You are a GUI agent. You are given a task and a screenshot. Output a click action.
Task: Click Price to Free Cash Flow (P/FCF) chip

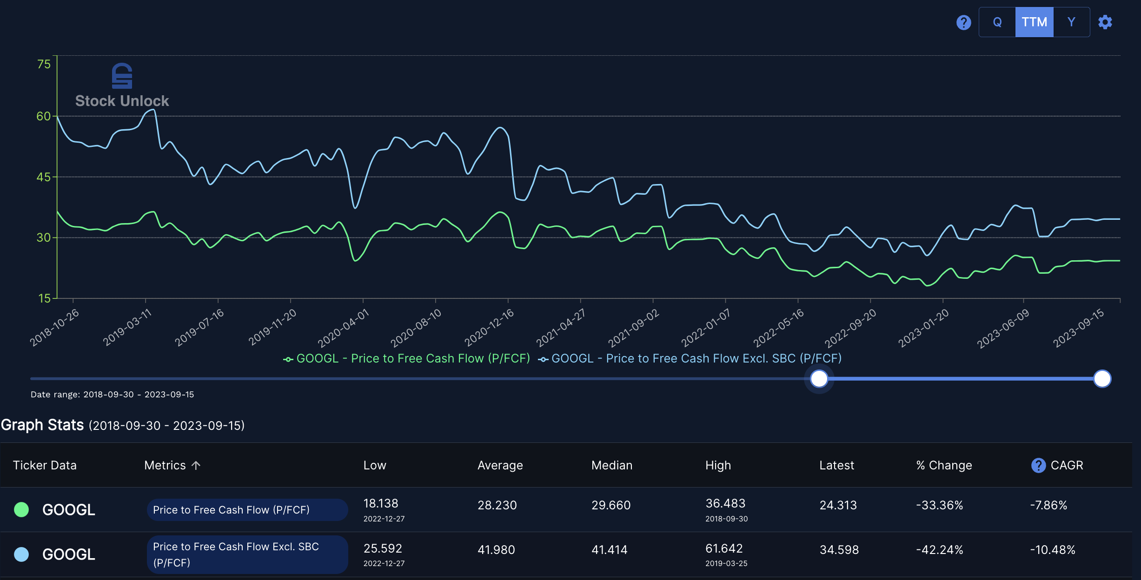coord(247,510)
